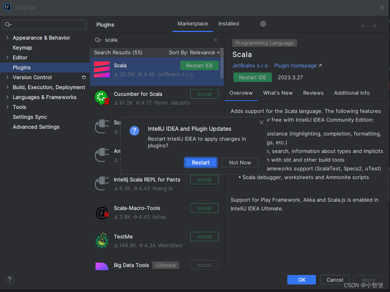390x292 pixels.
Task: Expand the Tools settings node
Action: (x=7, y=107)
